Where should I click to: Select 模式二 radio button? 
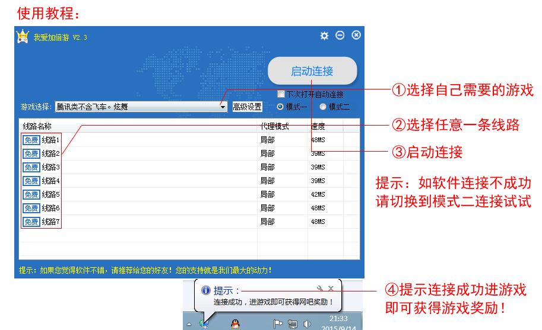[323, 107]
